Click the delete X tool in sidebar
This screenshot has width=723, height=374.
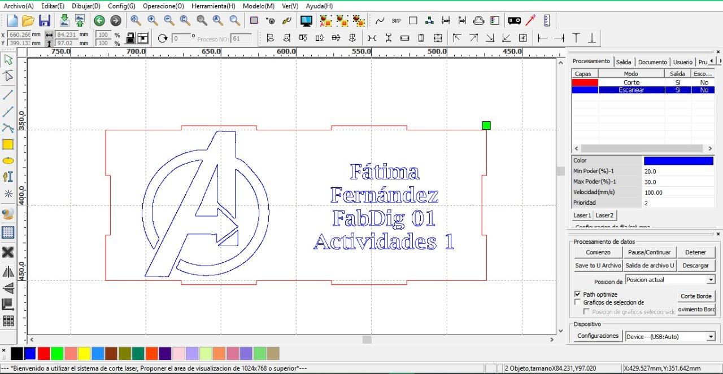point(8,252)
